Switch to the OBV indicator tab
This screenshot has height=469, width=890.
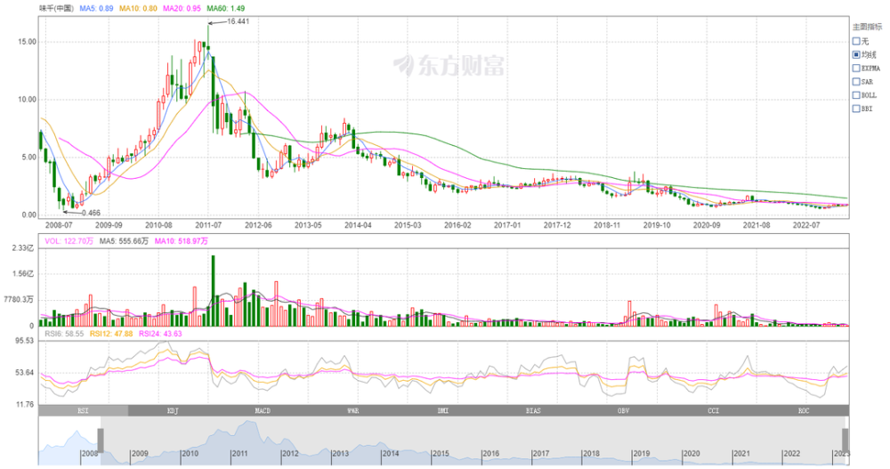pos(623,410)
